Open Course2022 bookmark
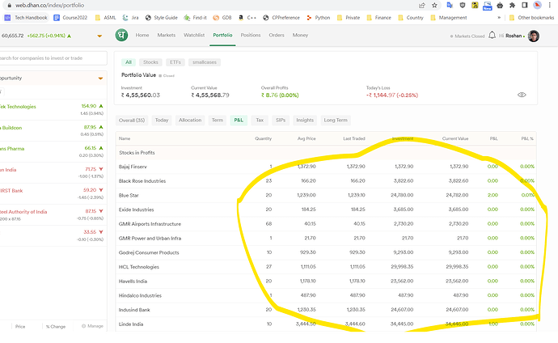 click(x=70, y=18)
